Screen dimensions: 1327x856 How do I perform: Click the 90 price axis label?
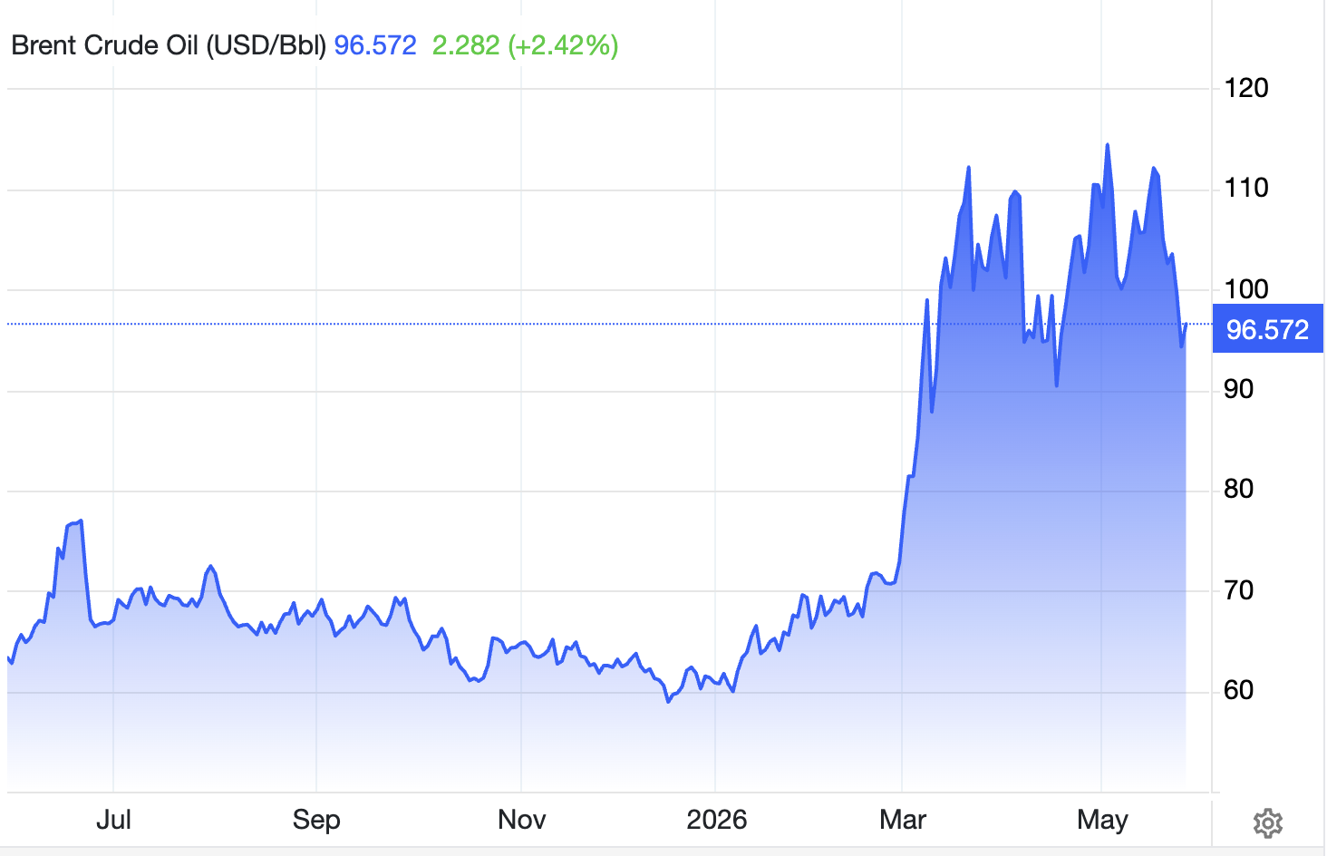click(1239, 390)
